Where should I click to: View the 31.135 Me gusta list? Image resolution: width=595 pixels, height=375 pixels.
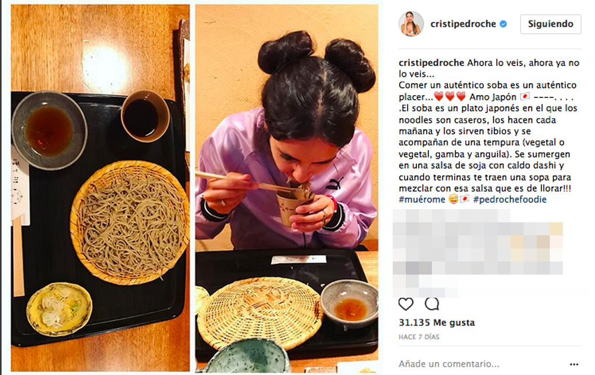(x=437, y=323)
